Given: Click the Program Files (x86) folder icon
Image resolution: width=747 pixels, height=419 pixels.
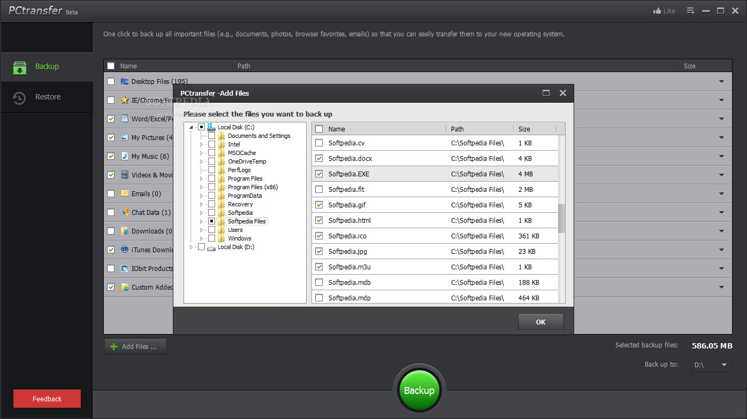Looking at the screenshot, I should tap(222, 187).
